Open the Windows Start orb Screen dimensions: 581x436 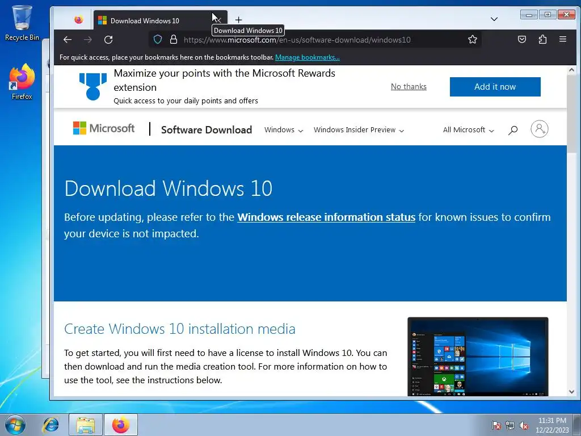coord(15,425)
